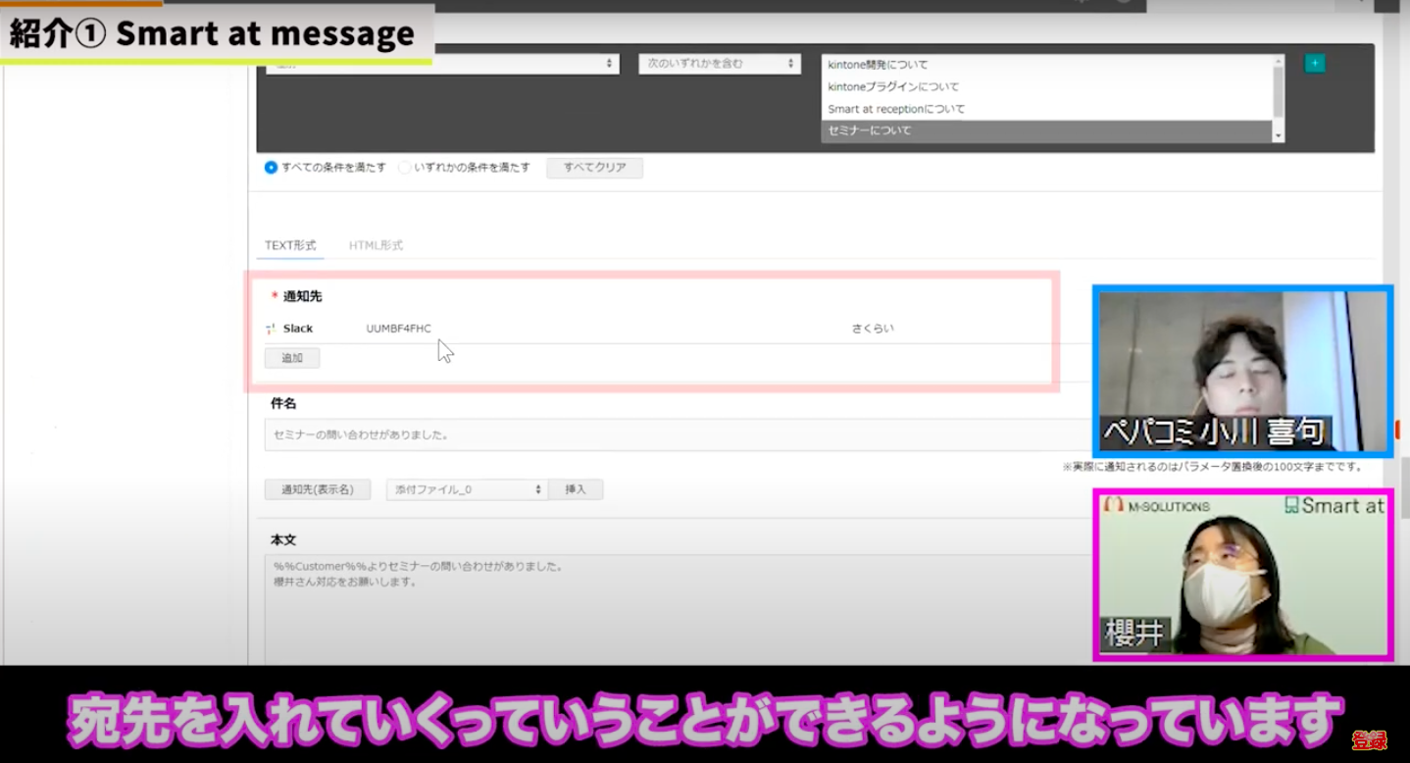Click the 追加 button under 通知先

(x=292, y=358)
